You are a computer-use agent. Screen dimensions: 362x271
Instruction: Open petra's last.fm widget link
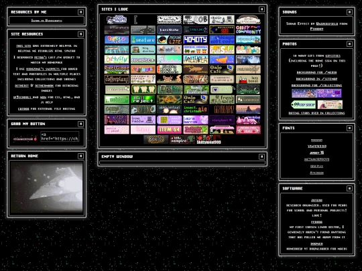tap(40, 57)
